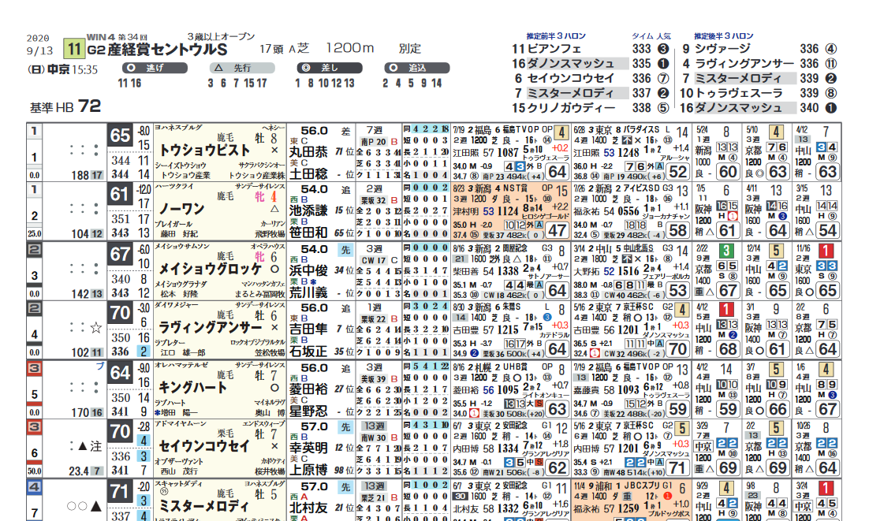869x521 pixels.
Task: Select the 先行 running style pill
Action: [x=242, y=68]
